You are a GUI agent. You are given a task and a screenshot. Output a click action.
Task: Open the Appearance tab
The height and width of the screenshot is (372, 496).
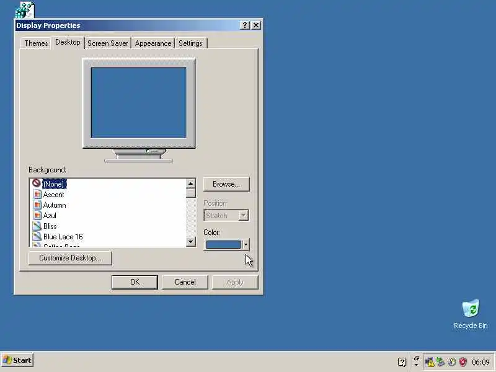click(153, 43)
